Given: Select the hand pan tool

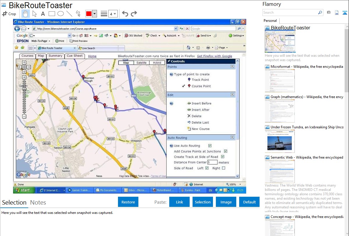Looking at the screenshot, I should pos(25,14).
